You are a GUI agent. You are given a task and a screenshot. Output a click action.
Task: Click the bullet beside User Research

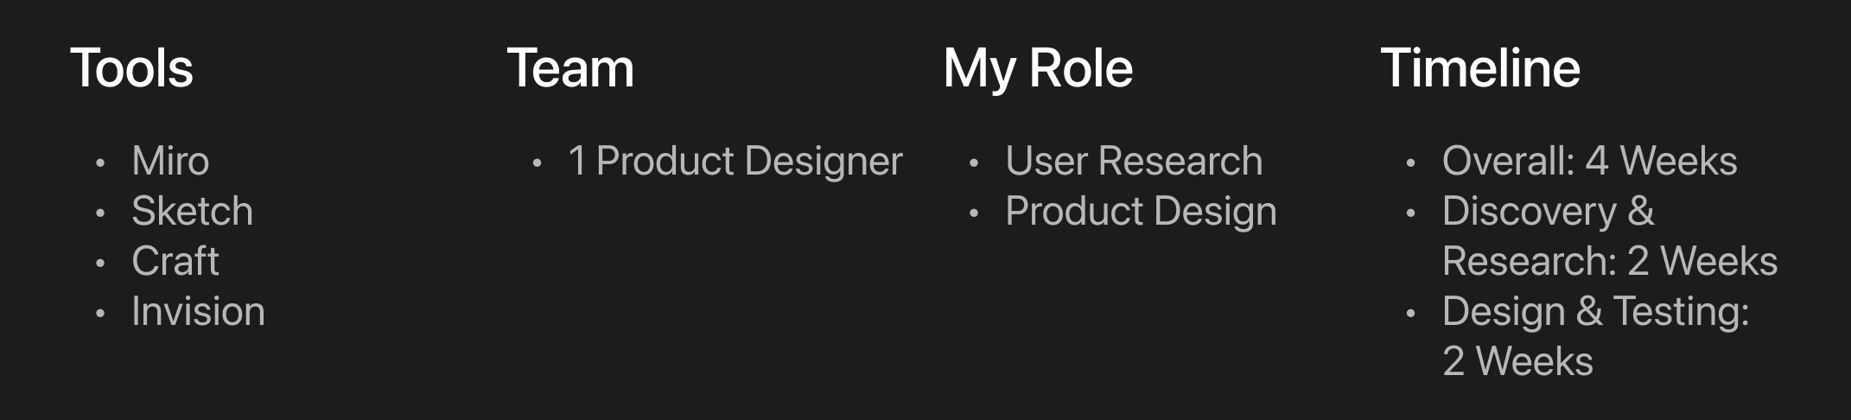pos(974,162)
